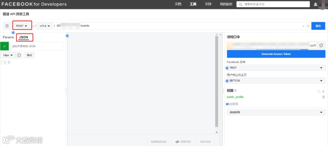The image size is (328, 146).
Task: Click the 保存会话 save session button
Action: point(205,142)
